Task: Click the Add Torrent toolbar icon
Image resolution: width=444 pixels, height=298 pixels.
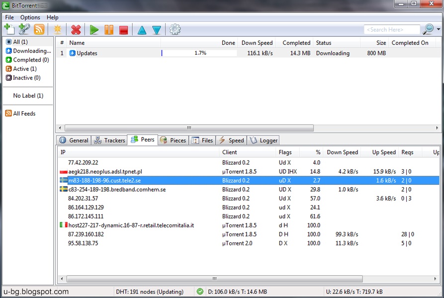Action: point(9,29)
